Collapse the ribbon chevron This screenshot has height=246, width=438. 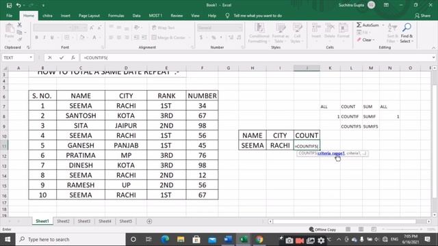(433, 48)
